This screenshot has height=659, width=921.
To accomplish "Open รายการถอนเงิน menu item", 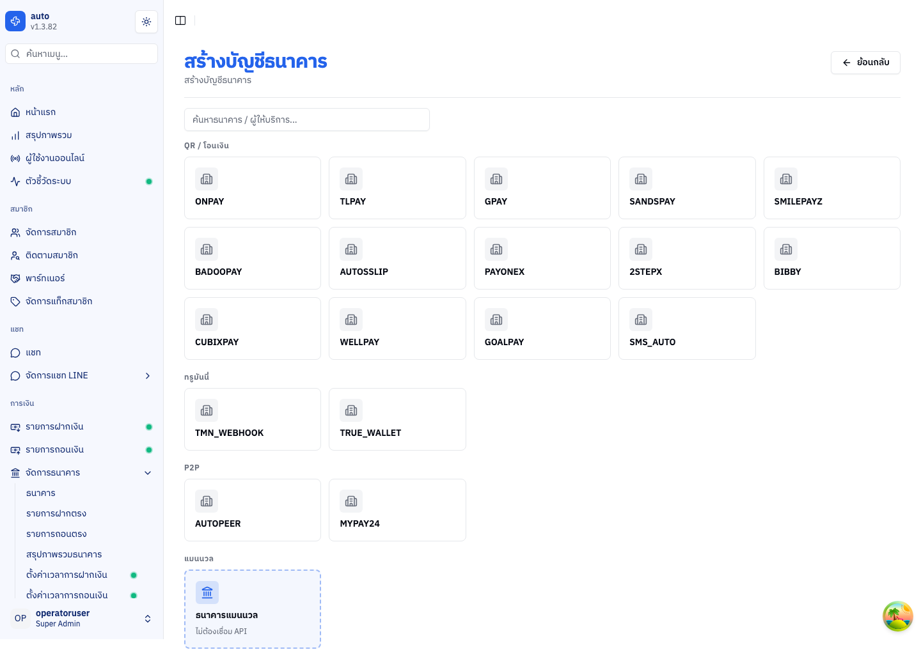I will 82,450.
